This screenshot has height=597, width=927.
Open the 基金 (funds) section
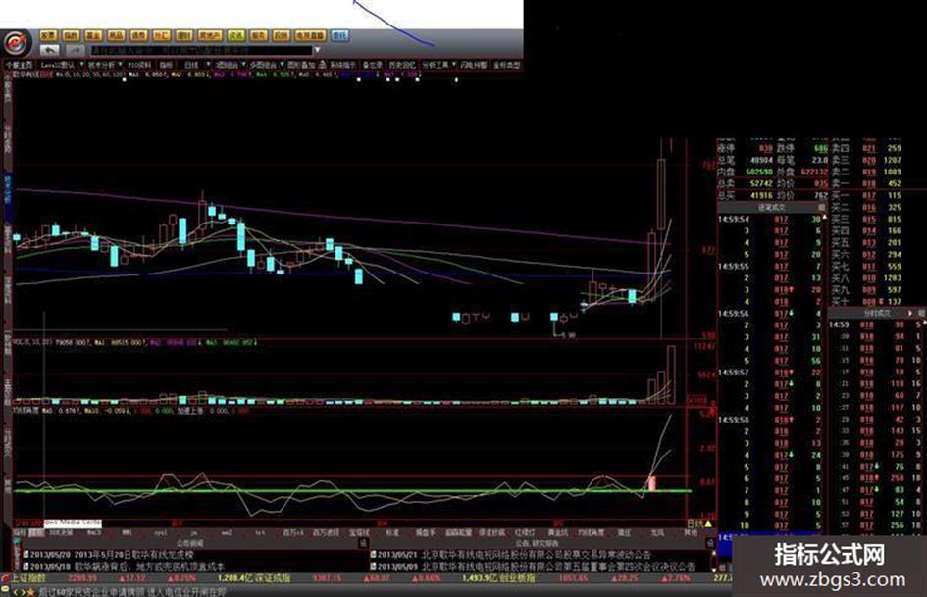(93, 36)
